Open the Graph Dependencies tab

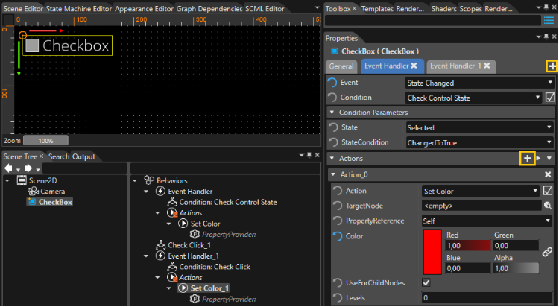pos(209,8)
